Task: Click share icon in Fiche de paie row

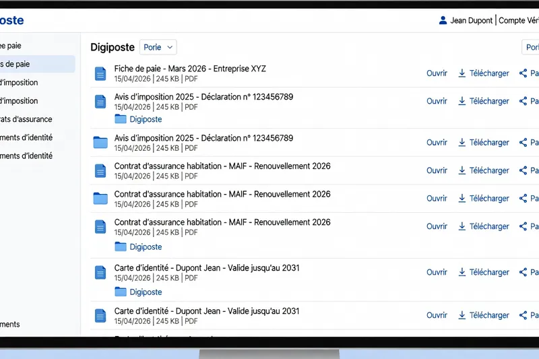Action: coord(523,73)
